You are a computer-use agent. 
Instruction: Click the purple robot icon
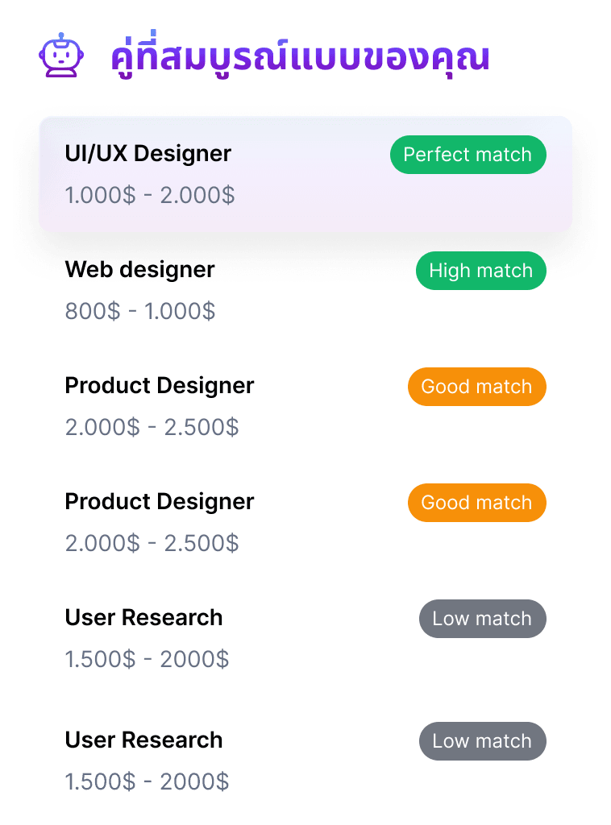tap(61, 56)
